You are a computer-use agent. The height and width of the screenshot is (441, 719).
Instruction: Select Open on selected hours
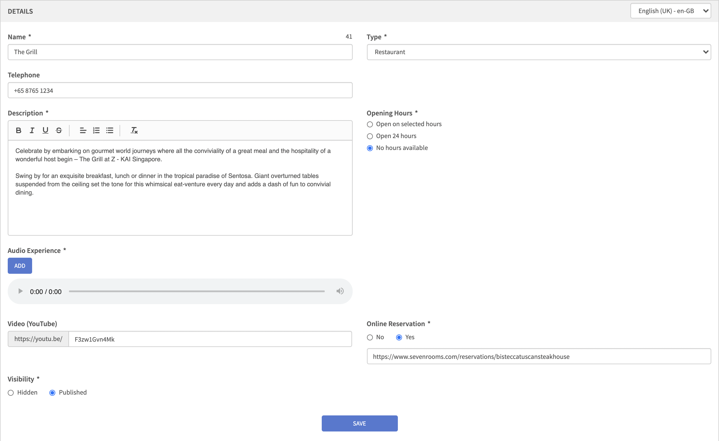pos(370,124)
